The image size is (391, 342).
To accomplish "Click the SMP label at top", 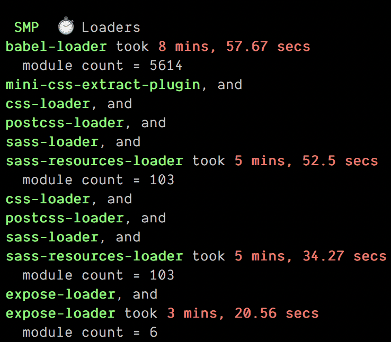I will click(26, 27).
